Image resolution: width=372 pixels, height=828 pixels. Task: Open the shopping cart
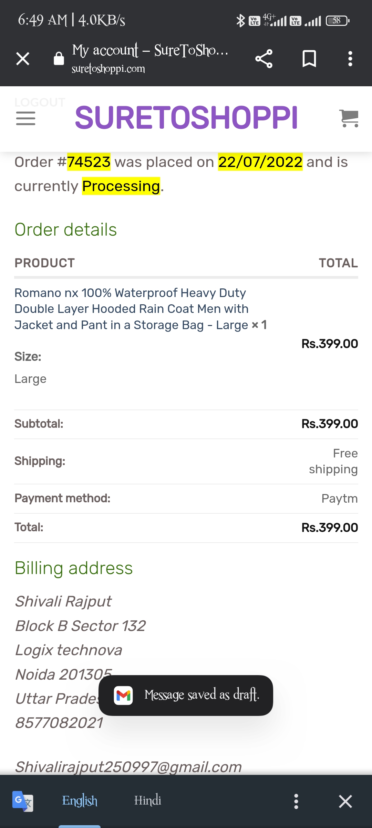349,118
